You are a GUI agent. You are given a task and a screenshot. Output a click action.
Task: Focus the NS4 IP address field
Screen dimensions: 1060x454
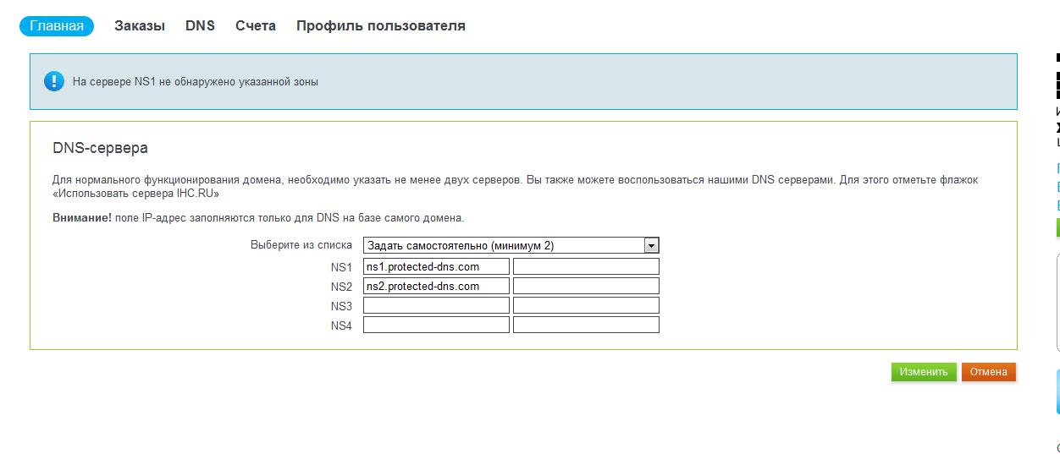tap(586, 325)
